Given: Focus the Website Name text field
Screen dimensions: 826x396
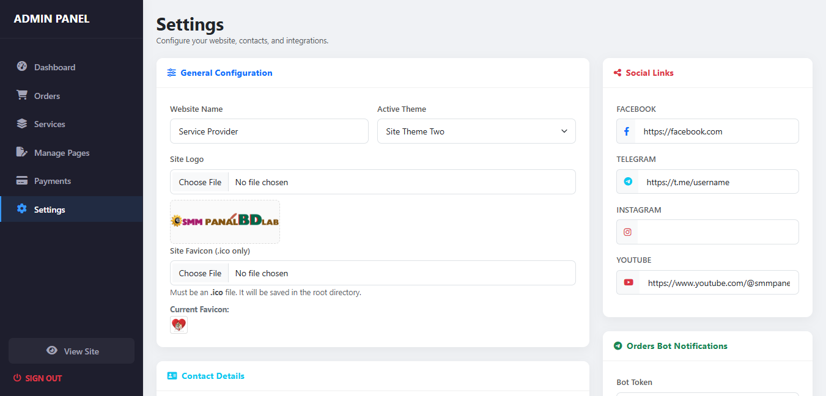Looking at the screenshot, I should click(x=269, y=131).
